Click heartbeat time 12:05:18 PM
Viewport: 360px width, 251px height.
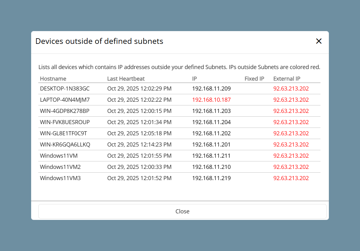(155, 133)
